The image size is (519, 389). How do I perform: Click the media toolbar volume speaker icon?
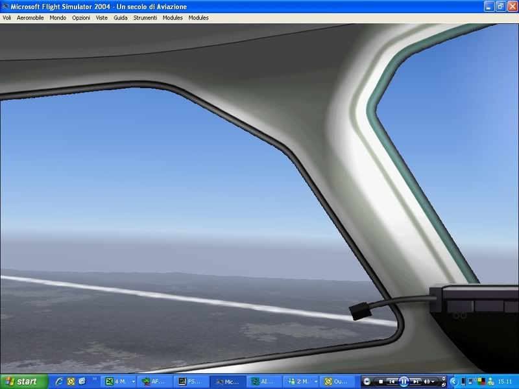tap(427, 381)
